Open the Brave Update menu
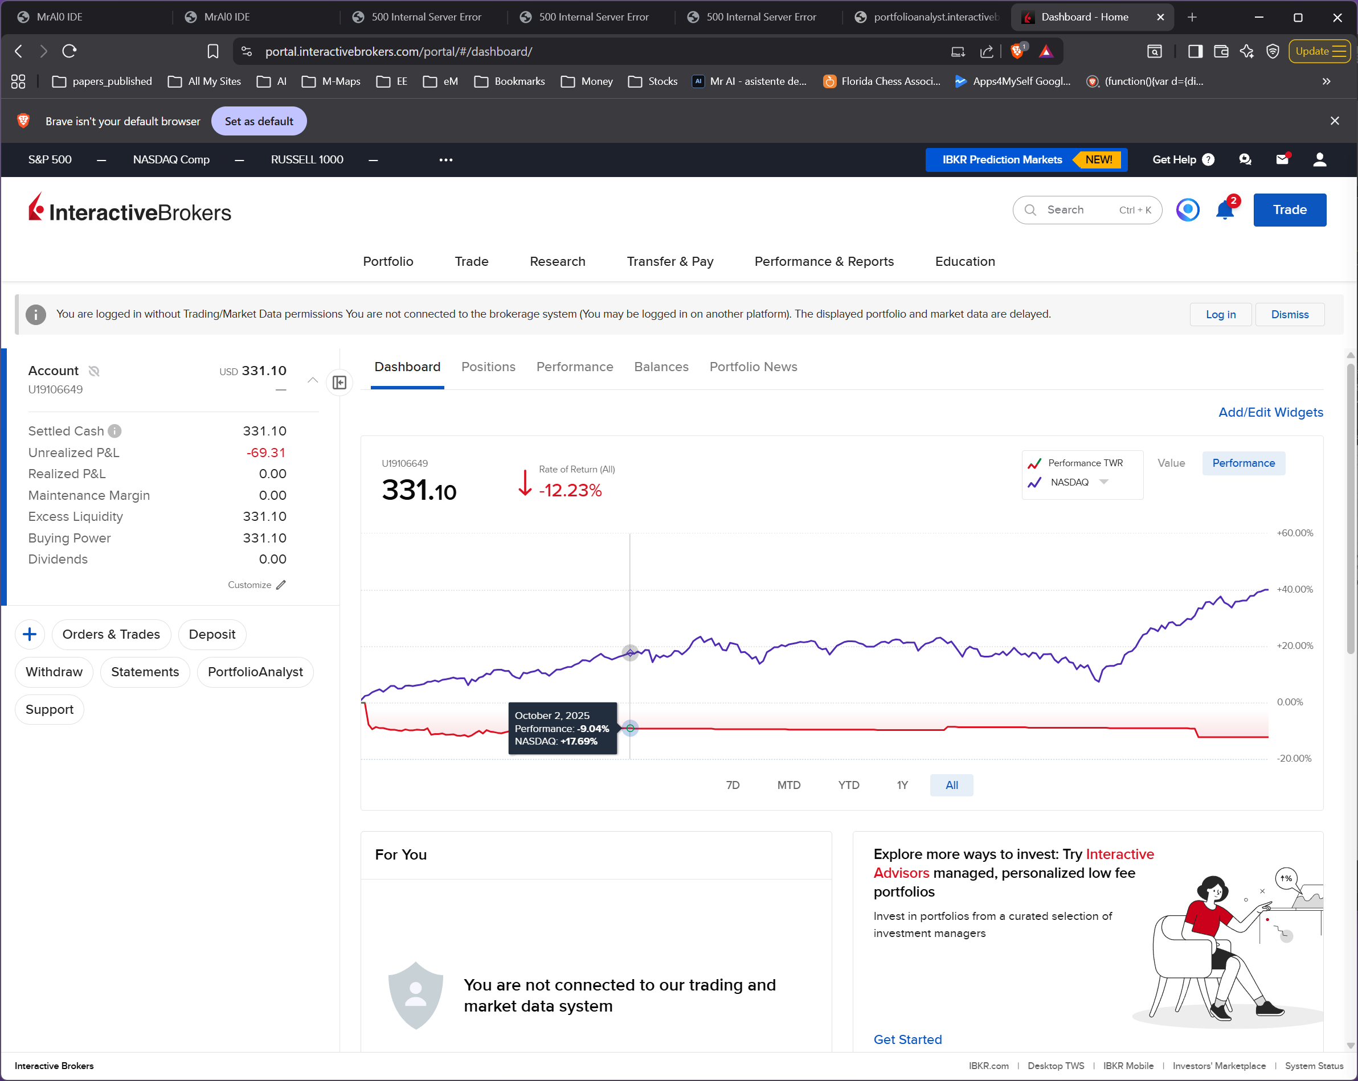 coord(1319,51)
